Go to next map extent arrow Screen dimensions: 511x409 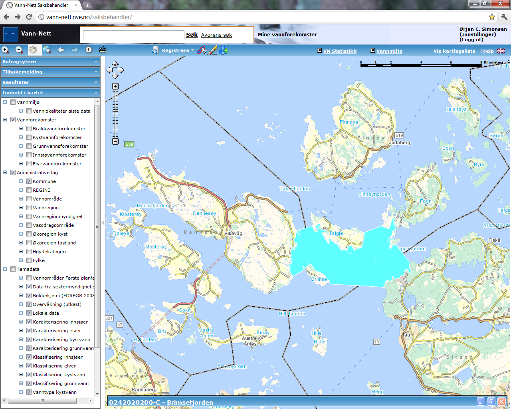pos(75,50)
